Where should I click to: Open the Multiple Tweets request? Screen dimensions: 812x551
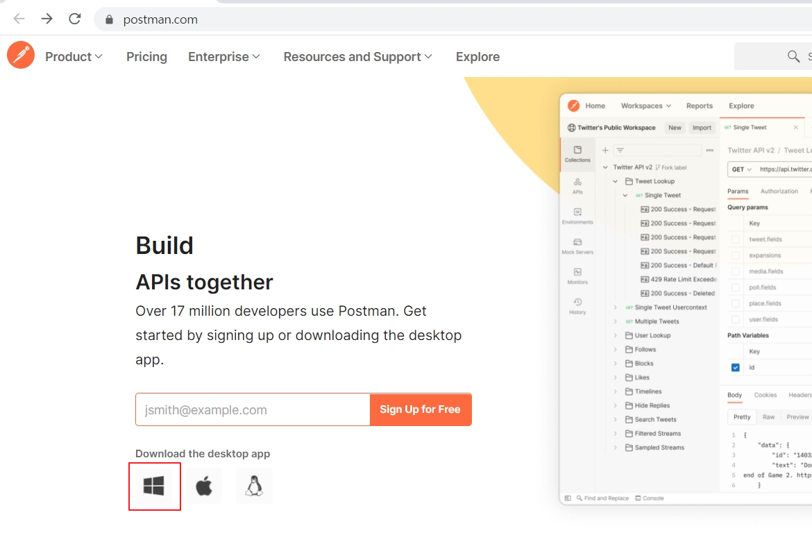[652, 321]
